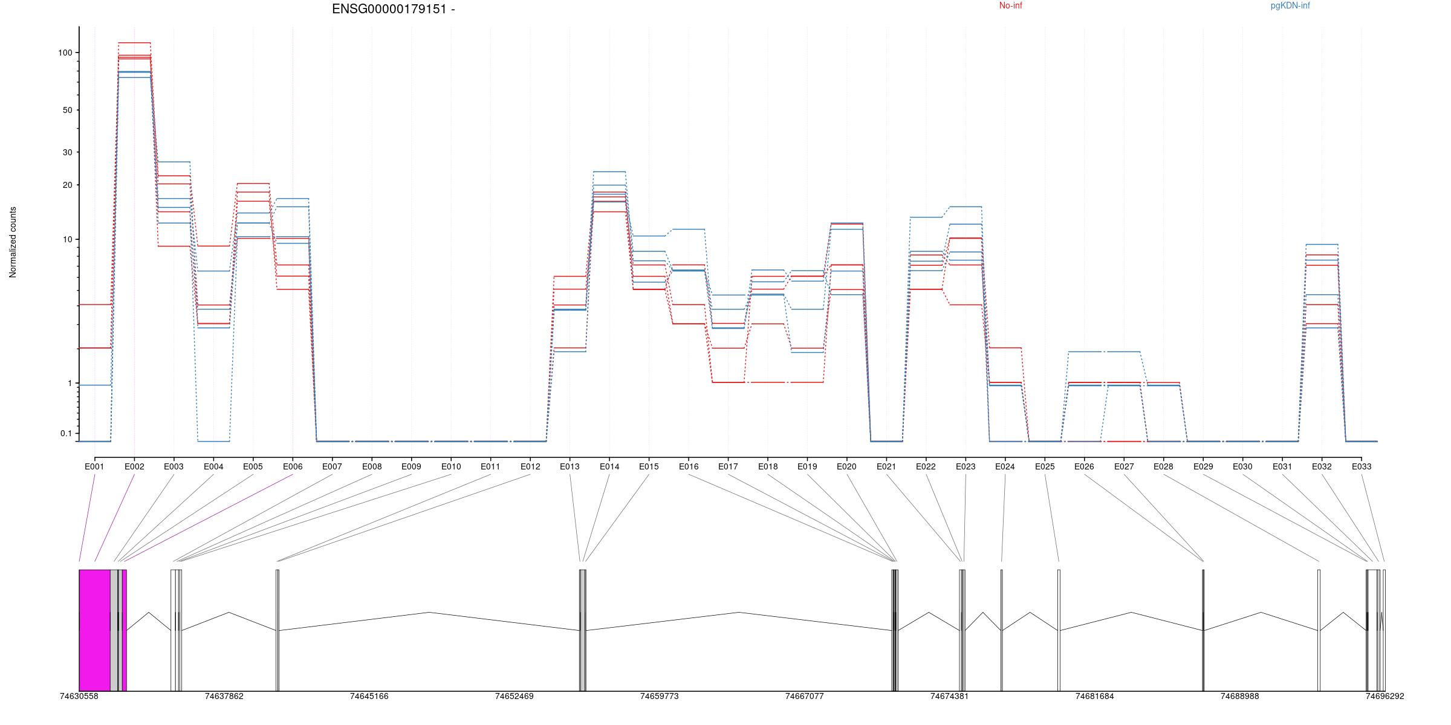Select exon label E032
This screenshot has width=1451, height=725.
pyautogui.click(x=1322, y=466)
